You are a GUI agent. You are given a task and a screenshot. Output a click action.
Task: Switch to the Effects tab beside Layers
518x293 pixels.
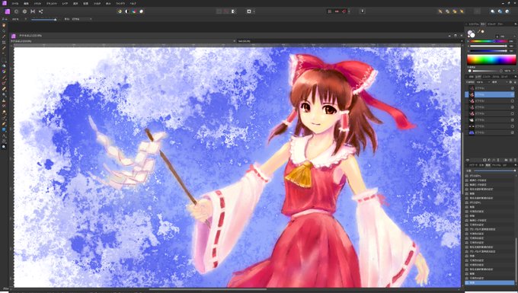point(488,77)
